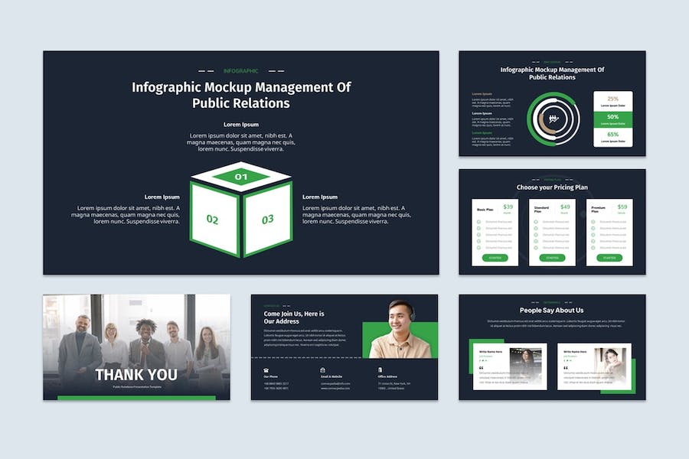Screen dimensions: 689x459
Task: Click the chart icon inside the donut graphic
Action: point(553,119)
